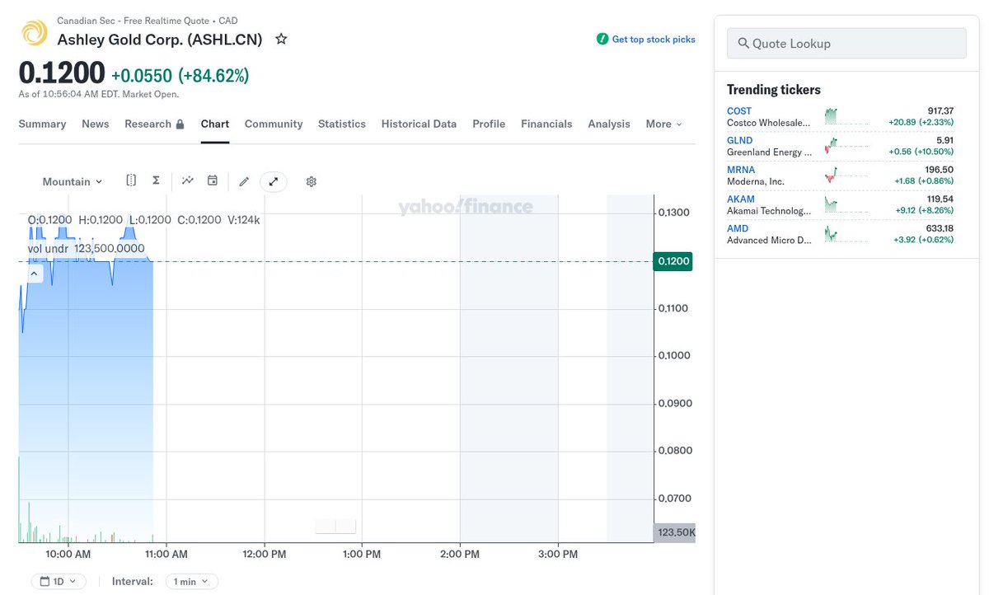This screenshot has height=595, width=989.
Task: Open the Financials tab
Action: pyautogui.click(x=546, y=124)
